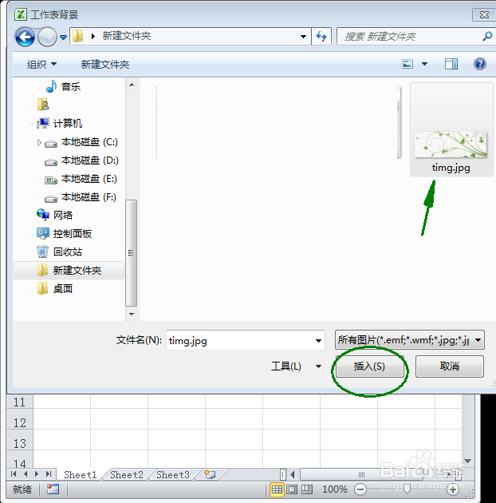Open the 组织 menu
The width and height of the screenshot is (496, 503).
coord(42,65)
